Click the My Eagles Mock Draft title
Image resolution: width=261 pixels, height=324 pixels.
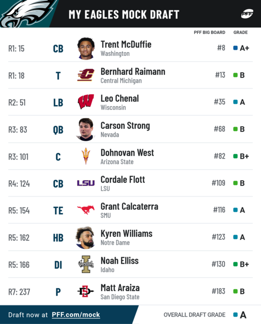click(x=124, y=14)
